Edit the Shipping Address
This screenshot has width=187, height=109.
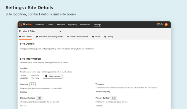point(39,98)
